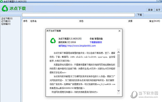Screen dimensions: 162x102
Task: Click the 序号 column header
Action: (x=25, y=21)
